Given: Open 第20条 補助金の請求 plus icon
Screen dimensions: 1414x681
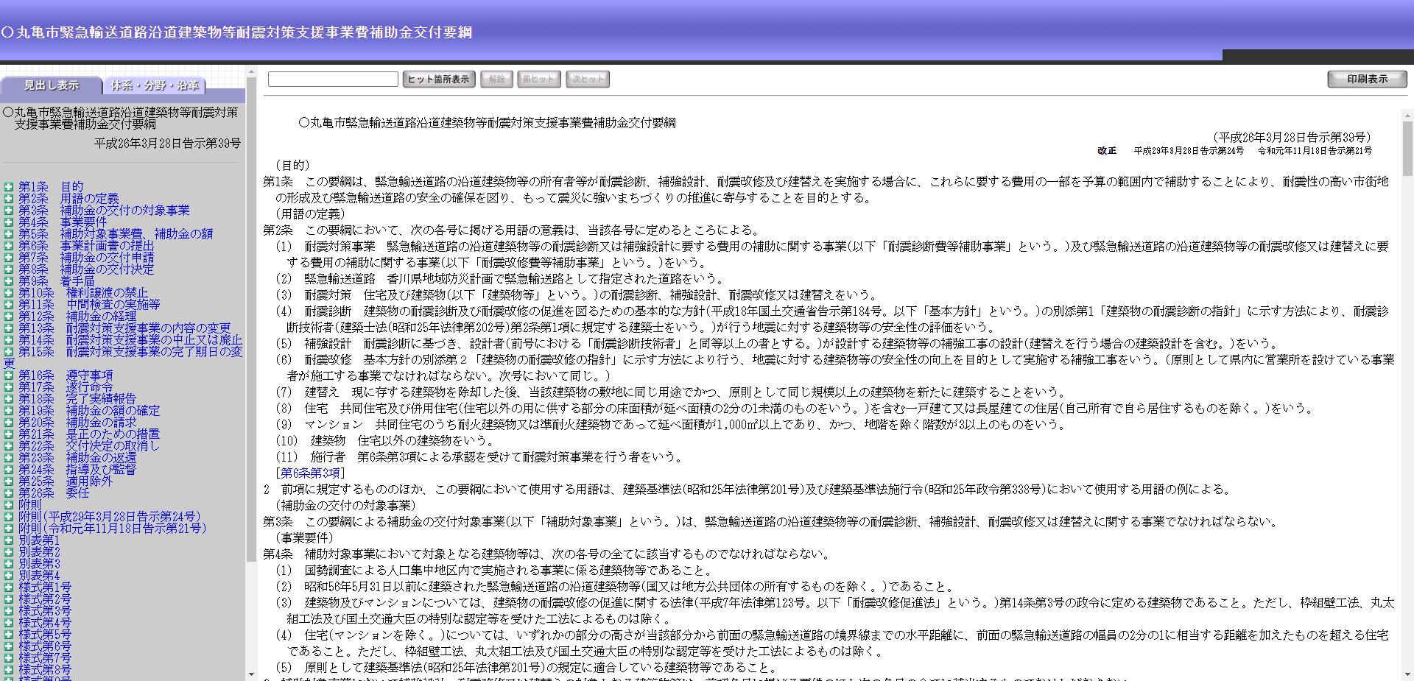Looking at the screenshot, I should (8, 423).
